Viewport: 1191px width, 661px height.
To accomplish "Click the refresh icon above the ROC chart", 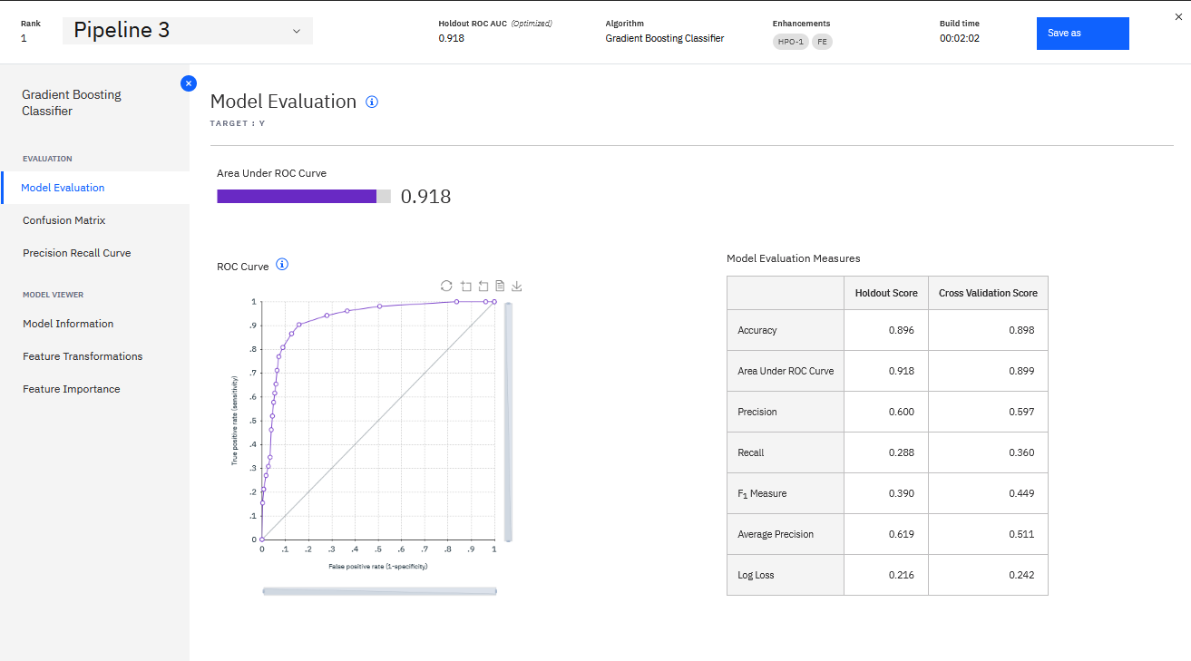I will coord(446,286).
